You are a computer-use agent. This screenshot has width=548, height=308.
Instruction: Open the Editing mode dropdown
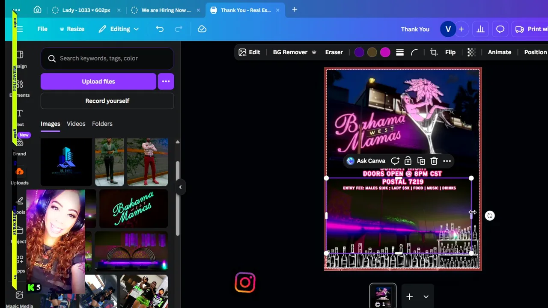pyautogui.click(x=119, y=29)
